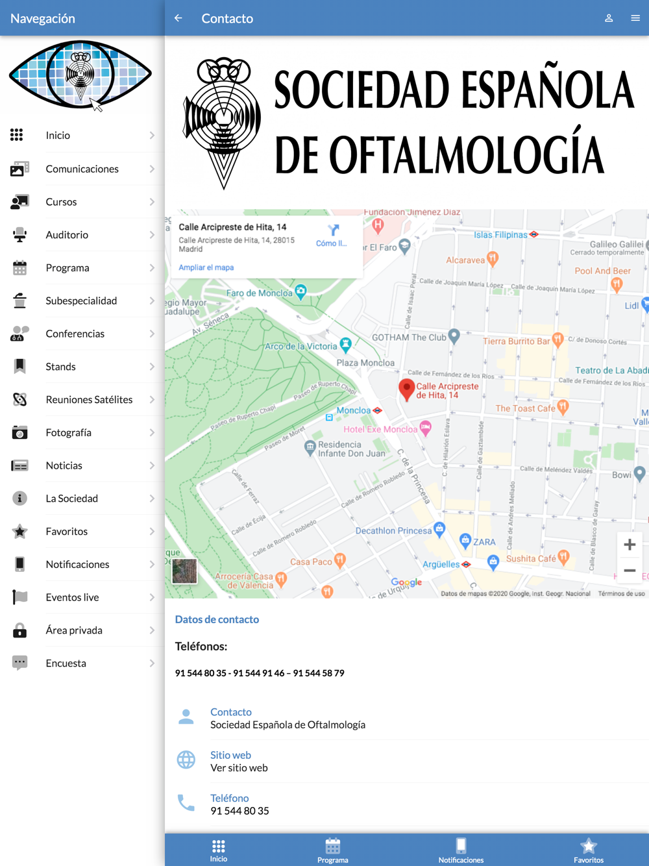649x866 pixels.
Task: Click the ZARA shopping map marker
Action: [x=465, y=540]
